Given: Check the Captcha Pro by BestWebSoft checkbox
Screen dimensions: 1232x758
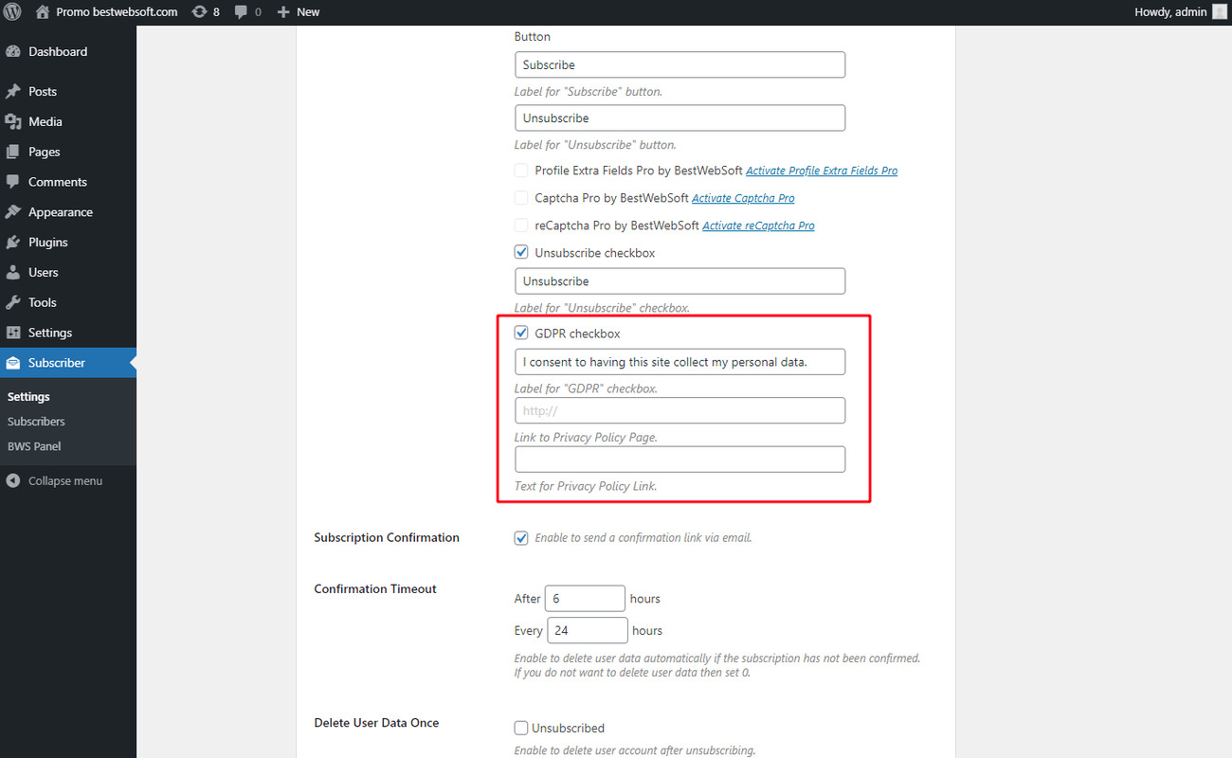Looking at the screenshot, I should tap(521, 198).
